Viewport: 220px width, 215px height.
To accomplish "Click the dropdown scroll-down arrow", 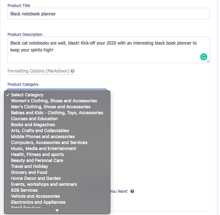I will (x=57, y=211).
